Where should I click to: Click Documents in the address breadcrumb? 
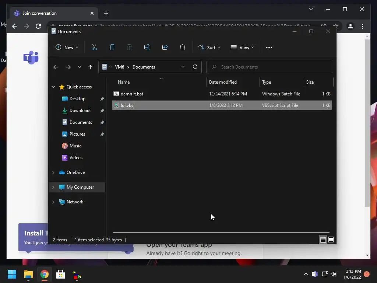[144, 67]
